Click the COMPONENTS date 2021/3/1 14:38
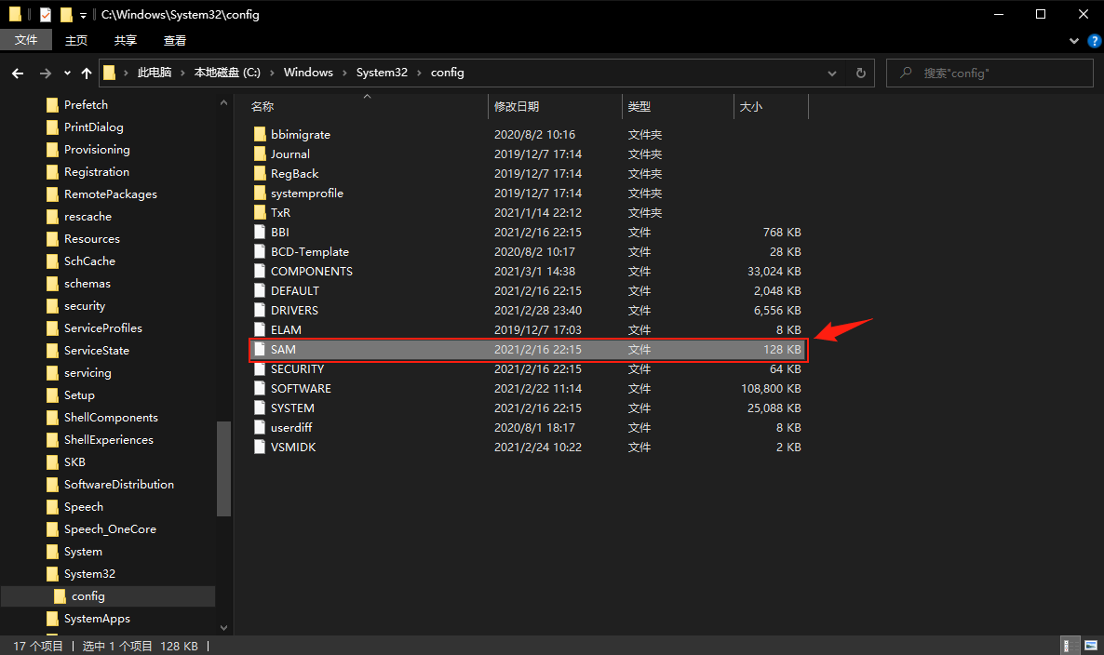The width and height of the screenshot is (1104, 655). pyautogui.click(x=534, y=272)
